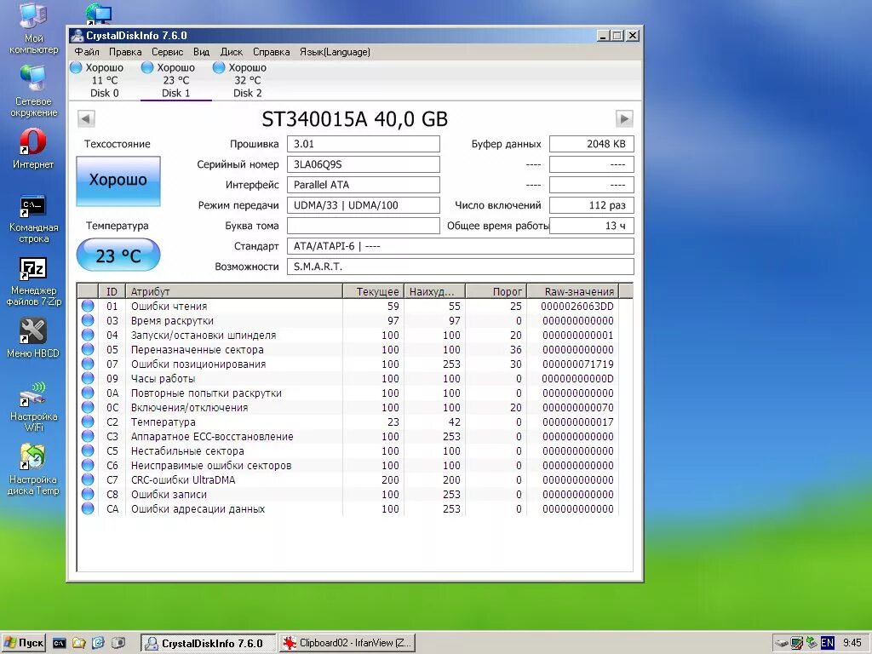Click status icon for CRC-ошибки UltraDMA row
872x654 pixels.
tap(88, 479)
